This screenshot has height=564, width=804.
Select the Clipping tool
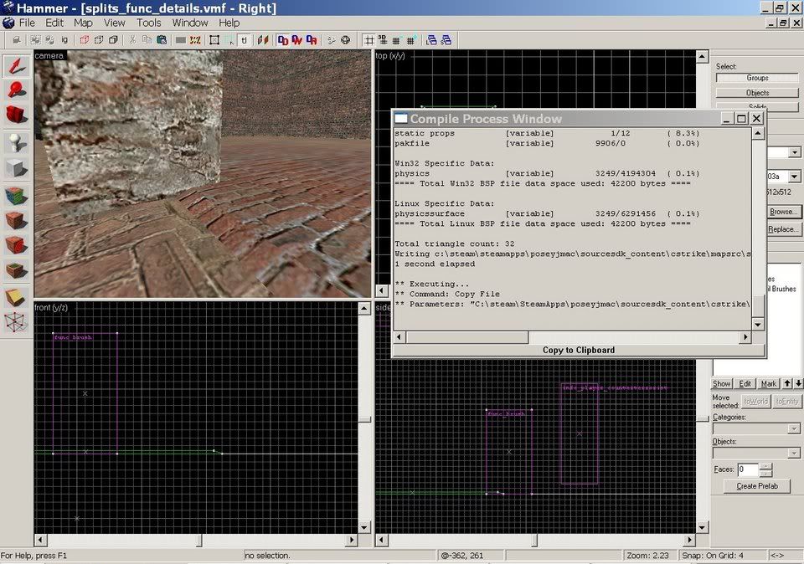pyautogui.click(x=17, y=297)
